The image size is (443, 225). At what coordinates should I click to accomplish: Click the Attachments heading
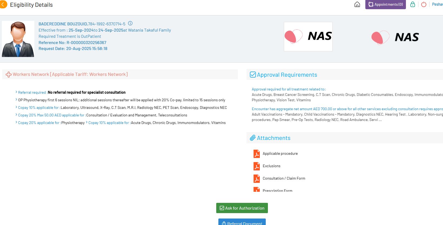[274, 138]
